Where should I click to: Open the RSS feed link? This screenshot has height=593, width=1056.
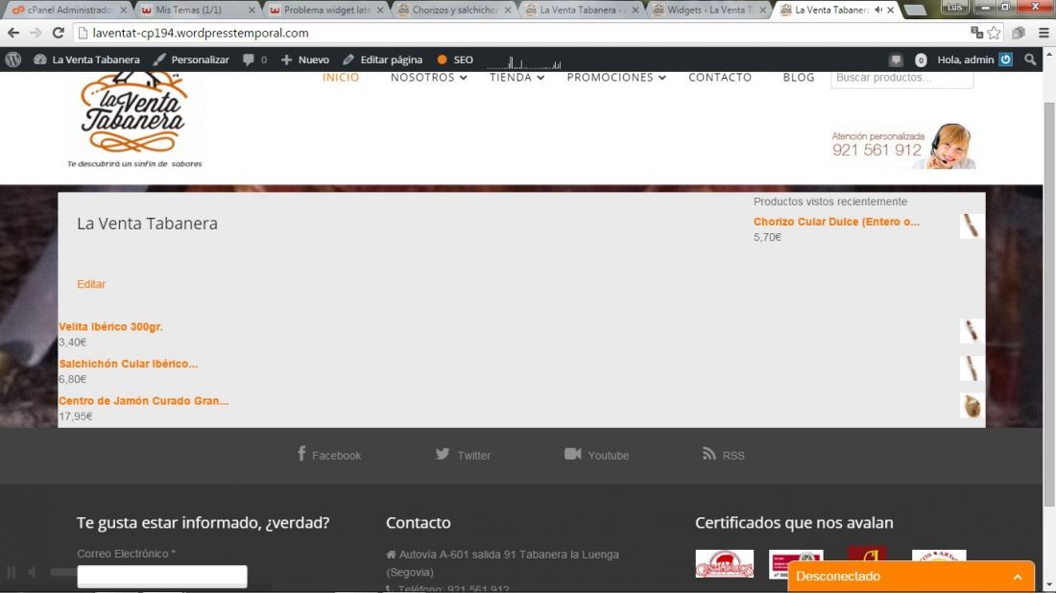click(723, 455)
